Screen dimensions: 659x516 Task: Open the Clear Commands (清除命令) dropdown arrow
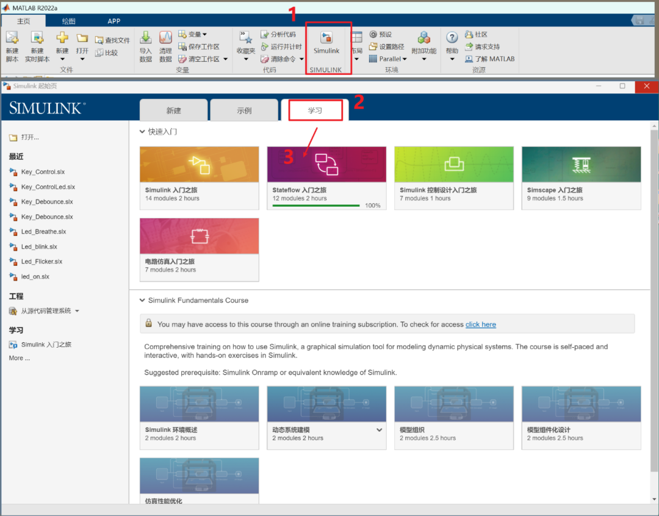pyautogui.click(x=301, y=59)
